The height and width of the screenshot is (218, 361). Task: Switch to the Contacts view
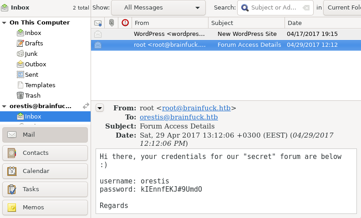(45, 153)
